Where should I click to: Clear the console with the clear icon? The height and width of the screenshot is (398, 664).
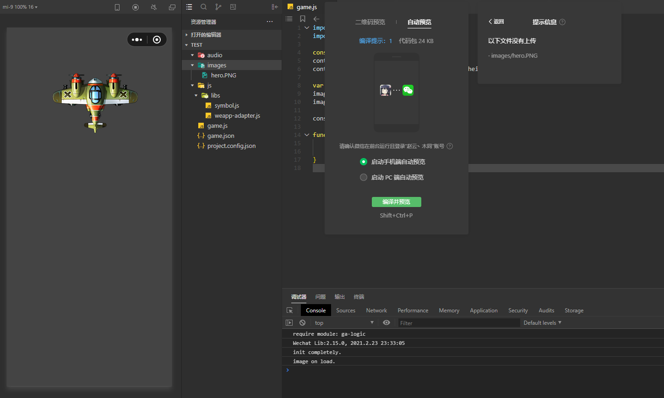[x=302, y=323]
